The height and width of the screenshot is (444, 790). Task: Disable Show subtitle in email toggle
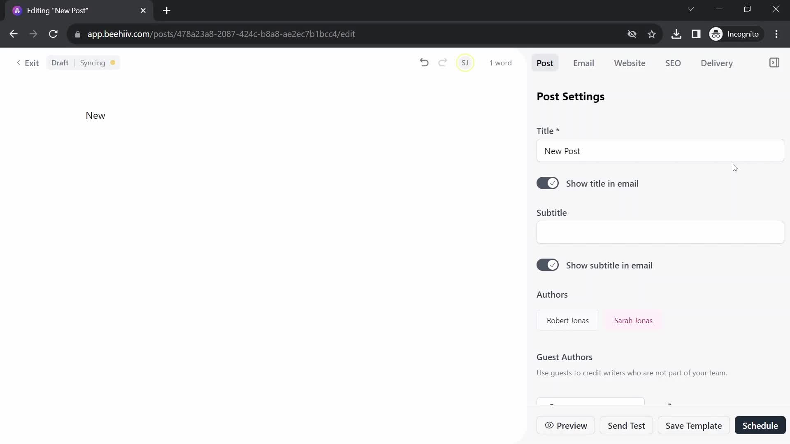pyautogui.click(x=548, y=265)
